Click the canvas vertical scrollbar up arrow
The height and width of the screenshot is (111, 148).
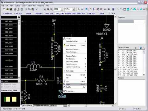[115, 16]
